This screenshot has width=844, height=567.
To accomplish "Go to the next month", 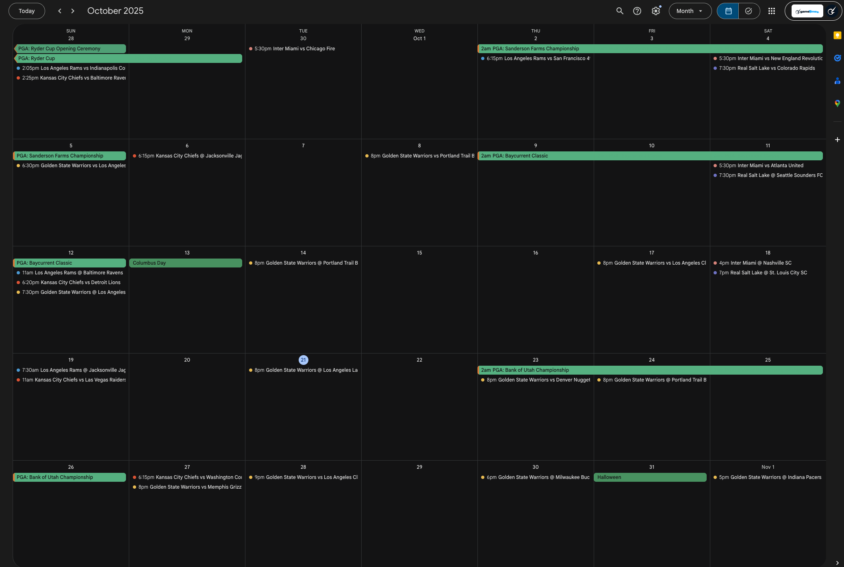I will coord(73,11).
